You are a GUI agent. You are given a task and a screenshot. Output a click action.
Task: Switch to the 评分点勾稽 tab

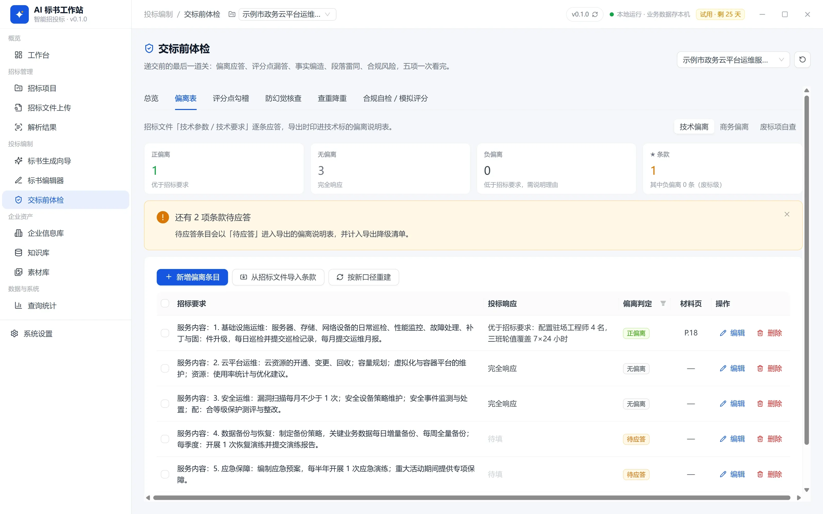tap(231, 99)
